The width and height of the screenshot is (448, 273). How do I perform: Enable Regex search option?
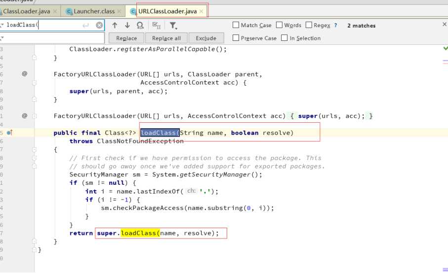point(309,25)
